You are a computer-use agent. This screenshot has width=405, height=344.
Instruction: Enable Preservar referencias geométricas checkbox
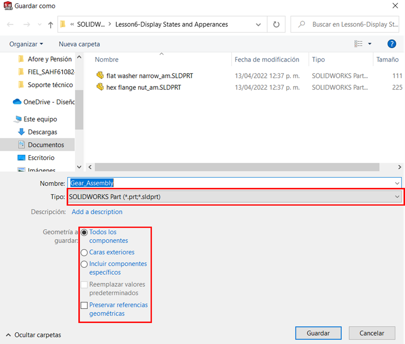(84, 305)
